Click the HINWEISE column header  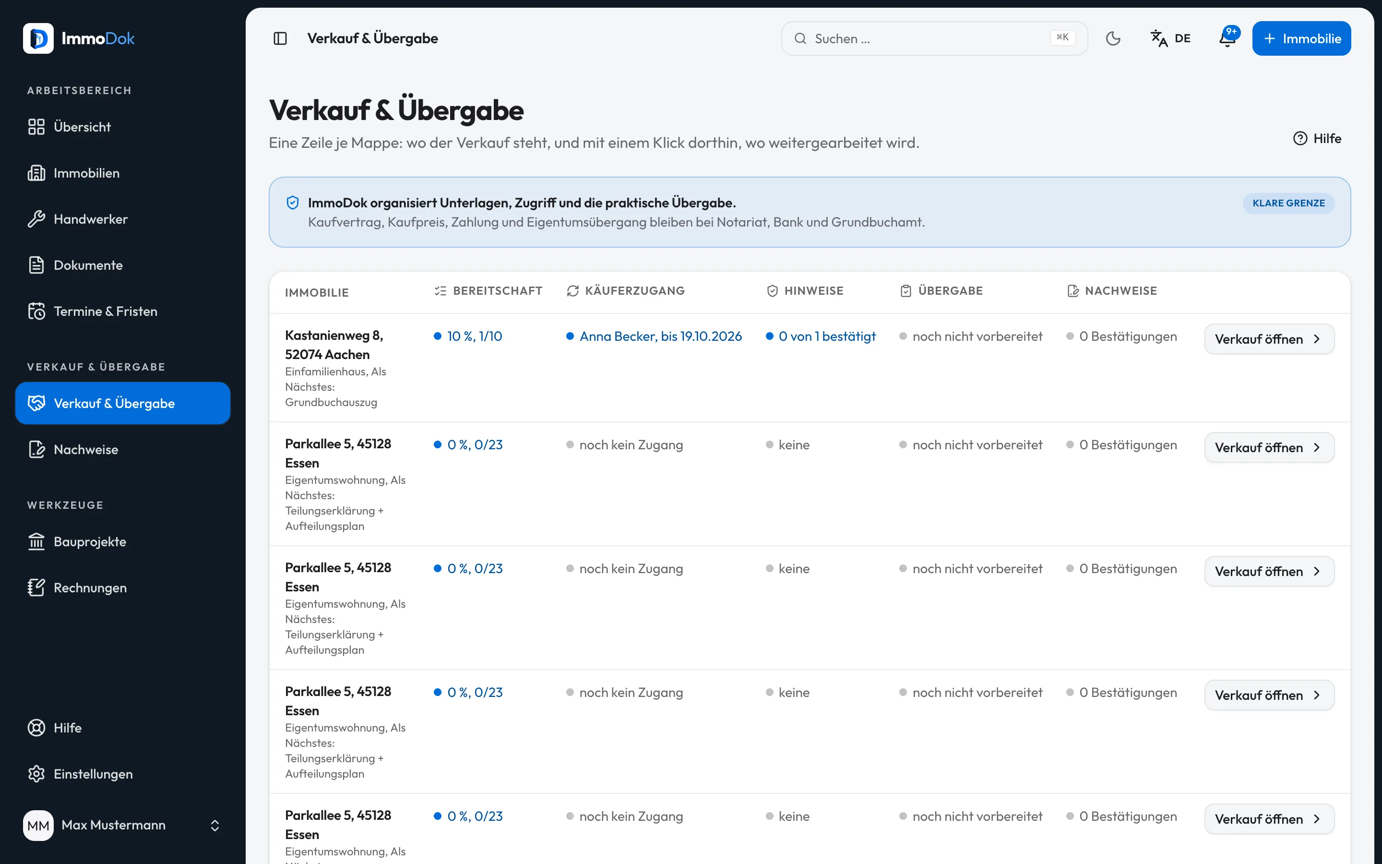pos(805,291)
